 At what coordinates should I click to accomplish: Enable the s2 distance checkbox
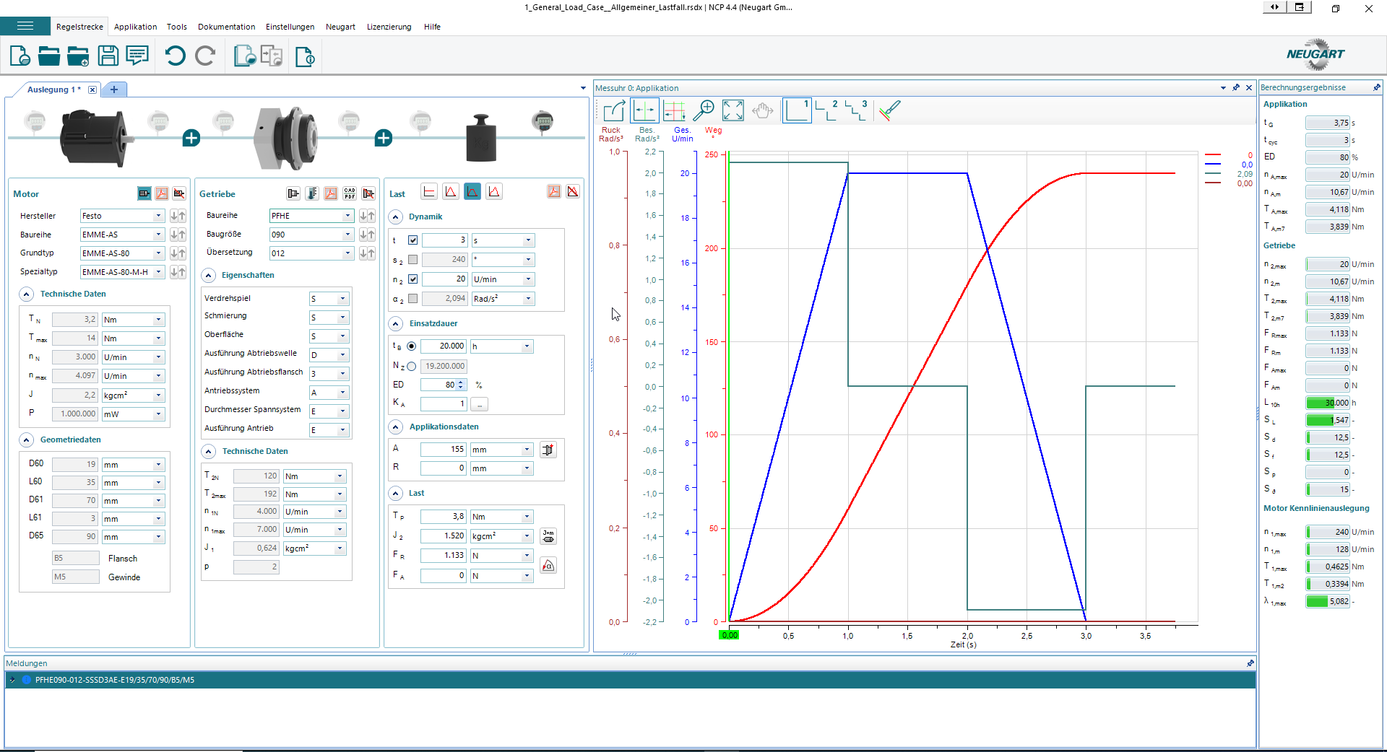tap(412, 260)
